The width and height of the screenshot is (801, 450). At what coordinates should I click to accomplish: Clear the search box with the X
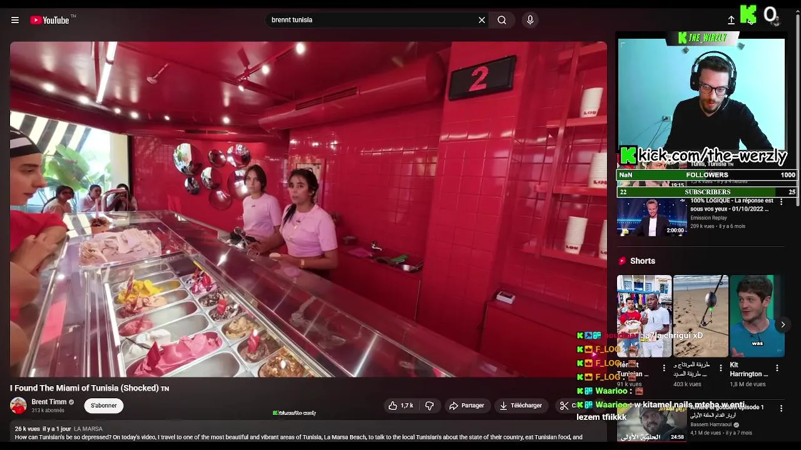482,20
